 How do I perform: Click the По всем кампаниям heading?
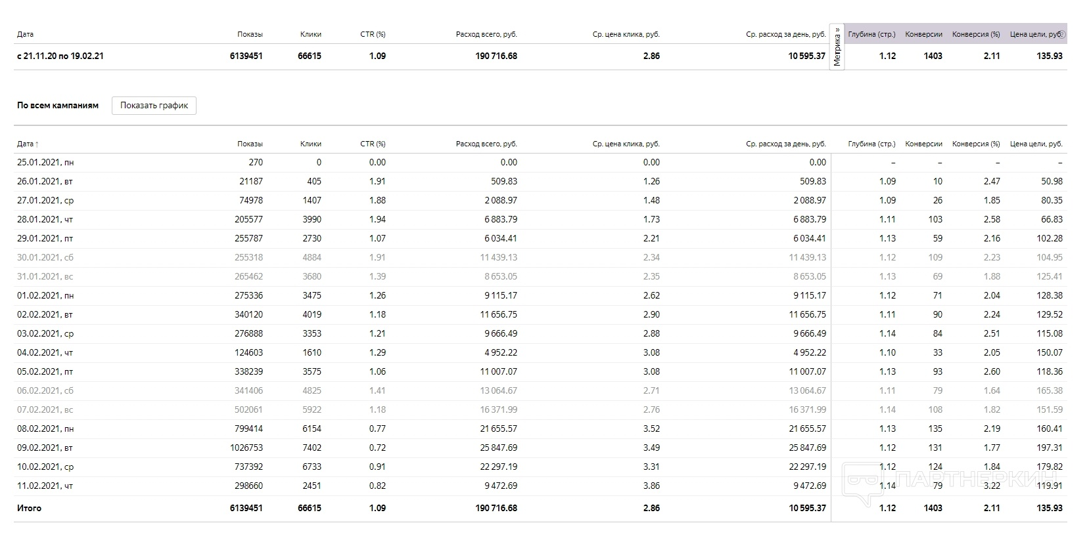(58, 106)
